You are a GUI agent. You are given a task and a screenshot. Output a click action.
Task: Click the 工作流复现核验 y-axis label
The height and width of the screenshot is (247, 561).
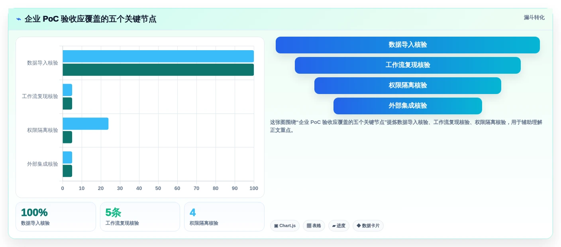[40, 96]
